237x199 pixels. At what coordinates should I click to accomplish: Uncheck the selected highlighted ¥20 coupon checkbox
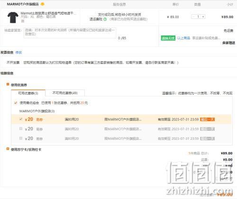pyautogui.click(x=21, y=119)
